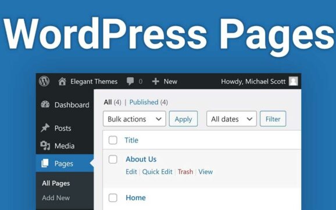Click the home icon beside Elegant Themes
336x210 pixels.
[x=62, y=81]
